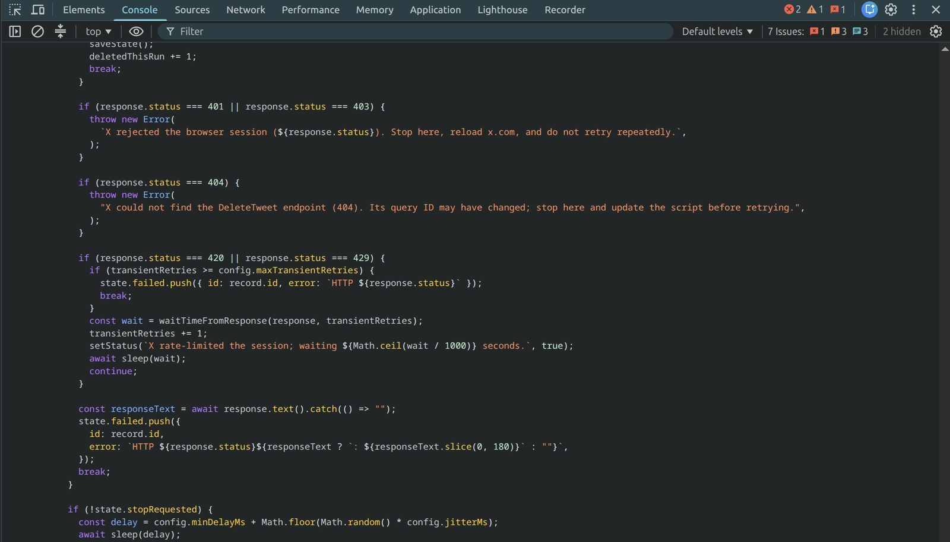The height and width of the screenshot is (542, 950).
Task: Open the DevTools three-dot customize menu
Action: pos(914,10)
